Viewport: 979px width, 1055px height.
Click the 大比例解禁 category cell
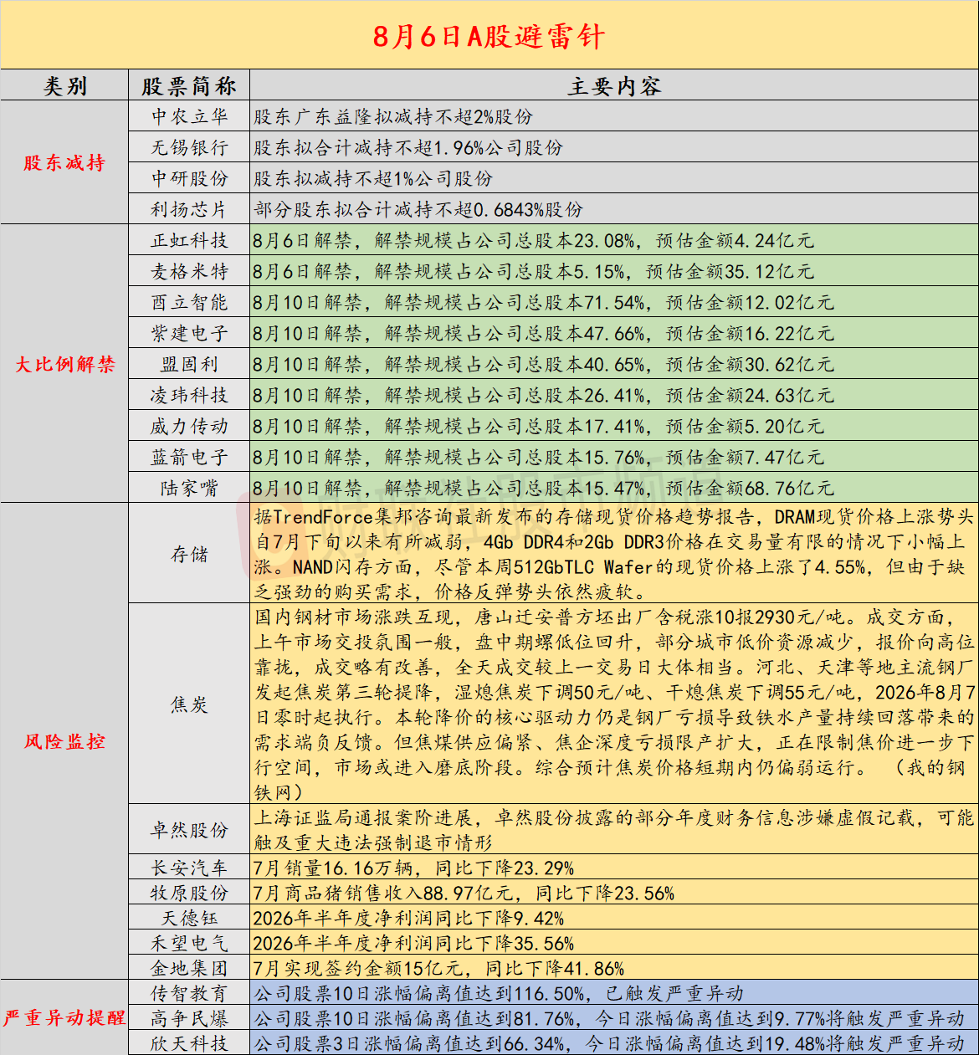65,364
